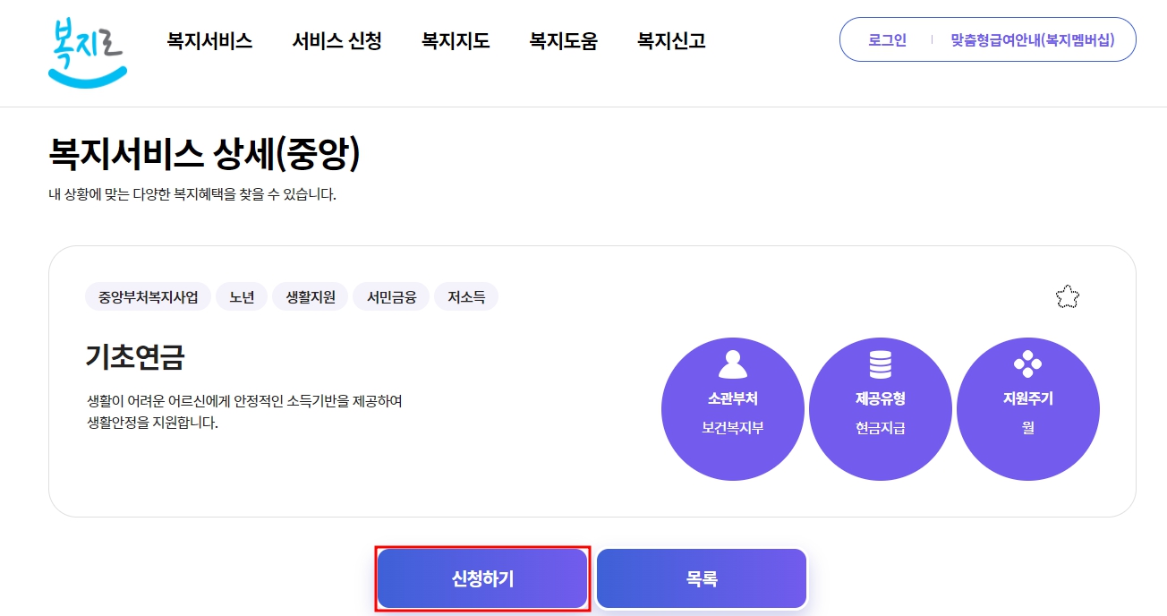1167x616 pixels.
Task: Click the database icon inside 제공유형 circle
Action: 881,364
